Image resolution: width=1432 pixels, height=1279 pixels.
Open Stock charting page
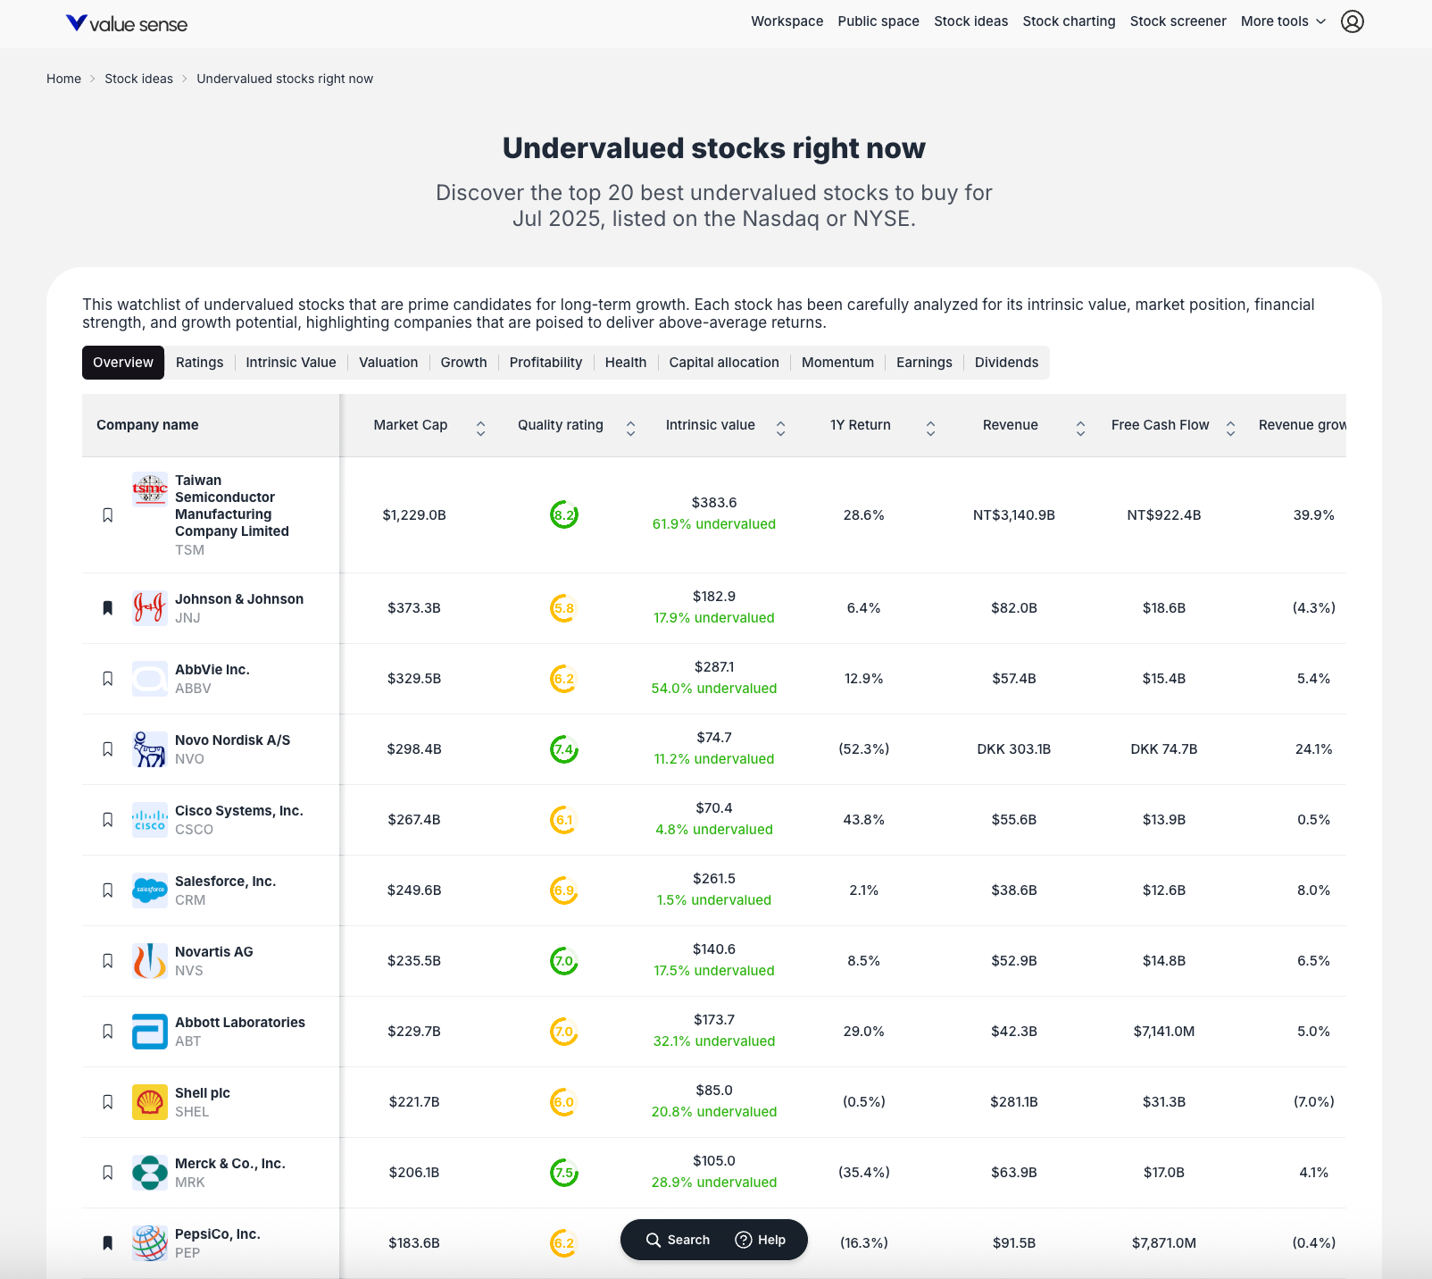tap(1070, 21)
